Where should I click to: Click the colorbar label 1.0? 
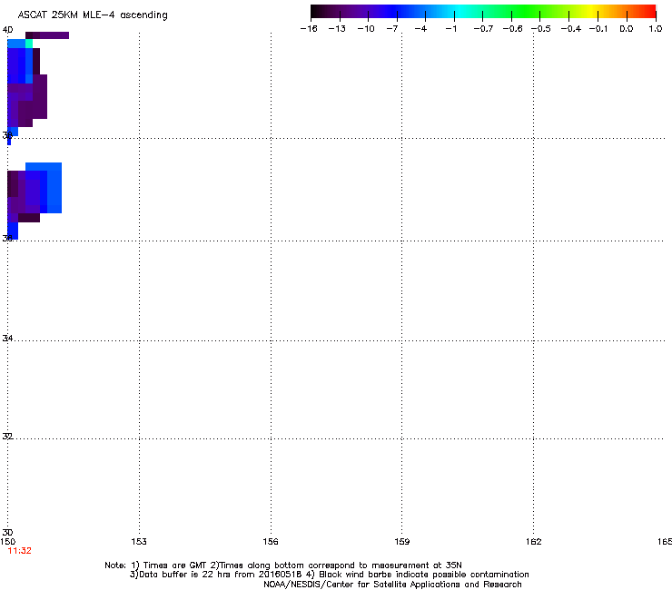(656, 29)
